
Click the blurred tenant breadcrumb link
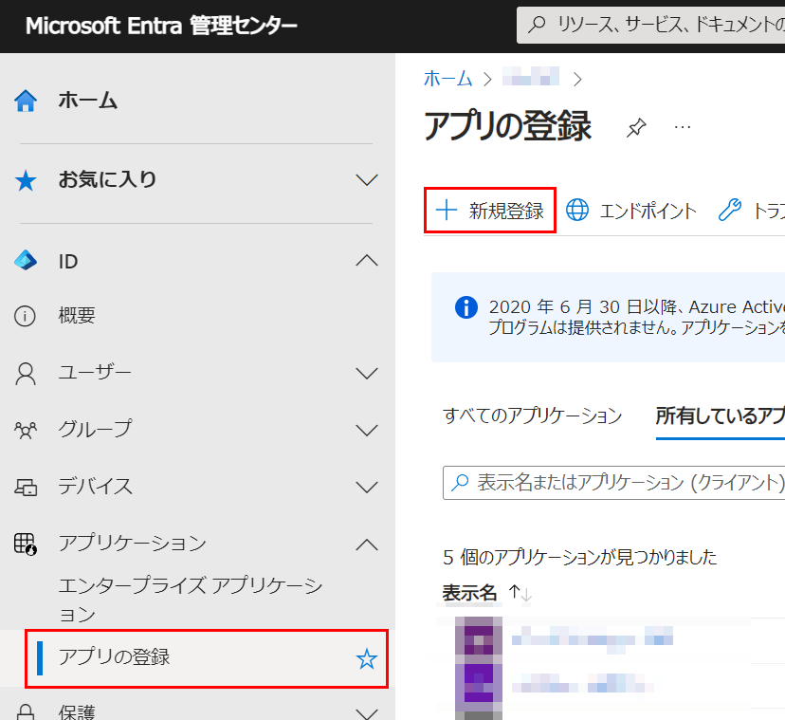coord(531,77)
